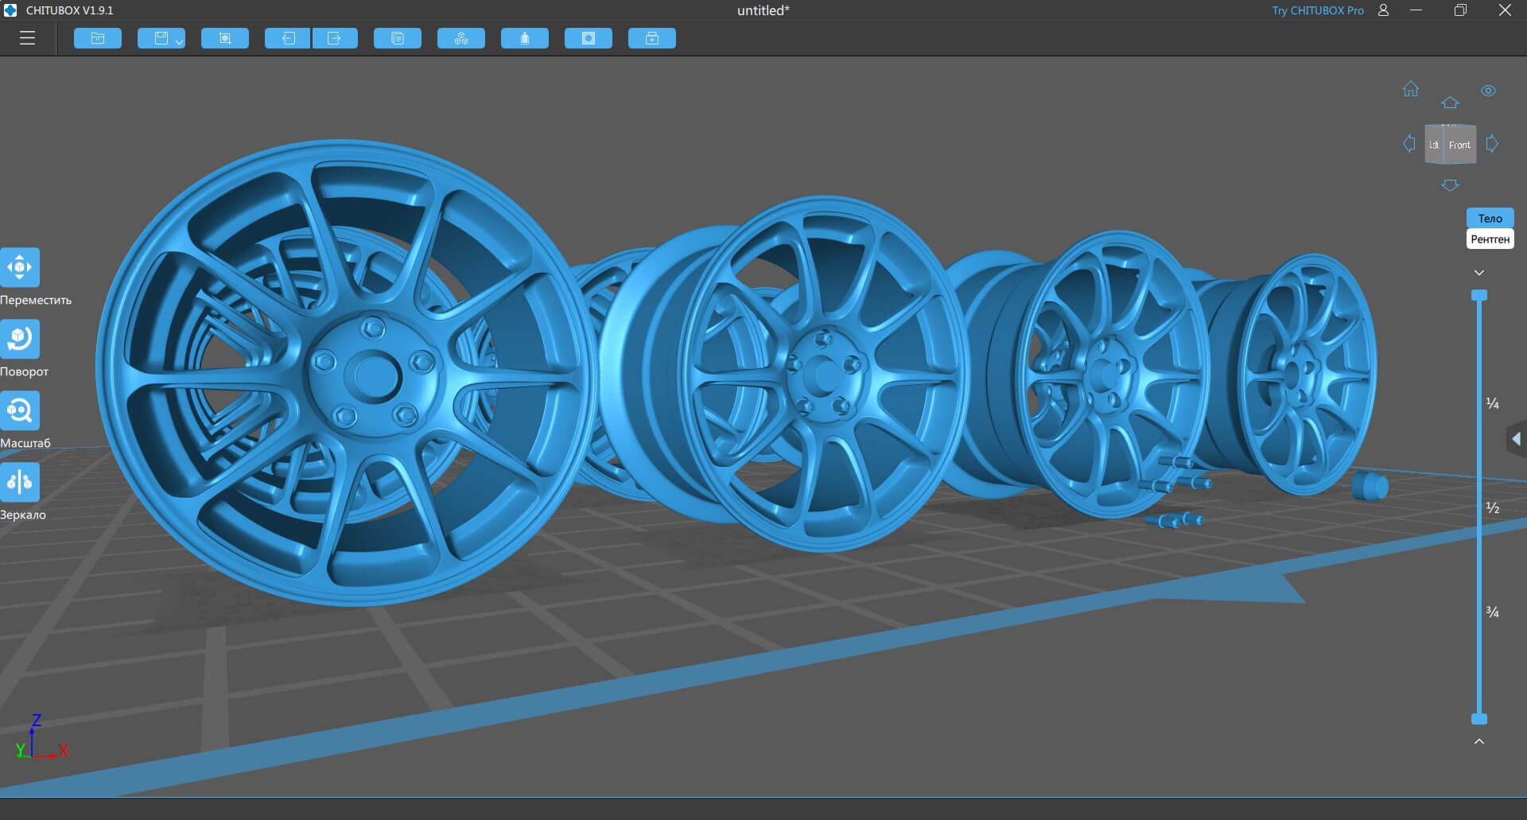
Task: Click the ¾ mark on layer slider
Action: click(x=1493, y=612)
